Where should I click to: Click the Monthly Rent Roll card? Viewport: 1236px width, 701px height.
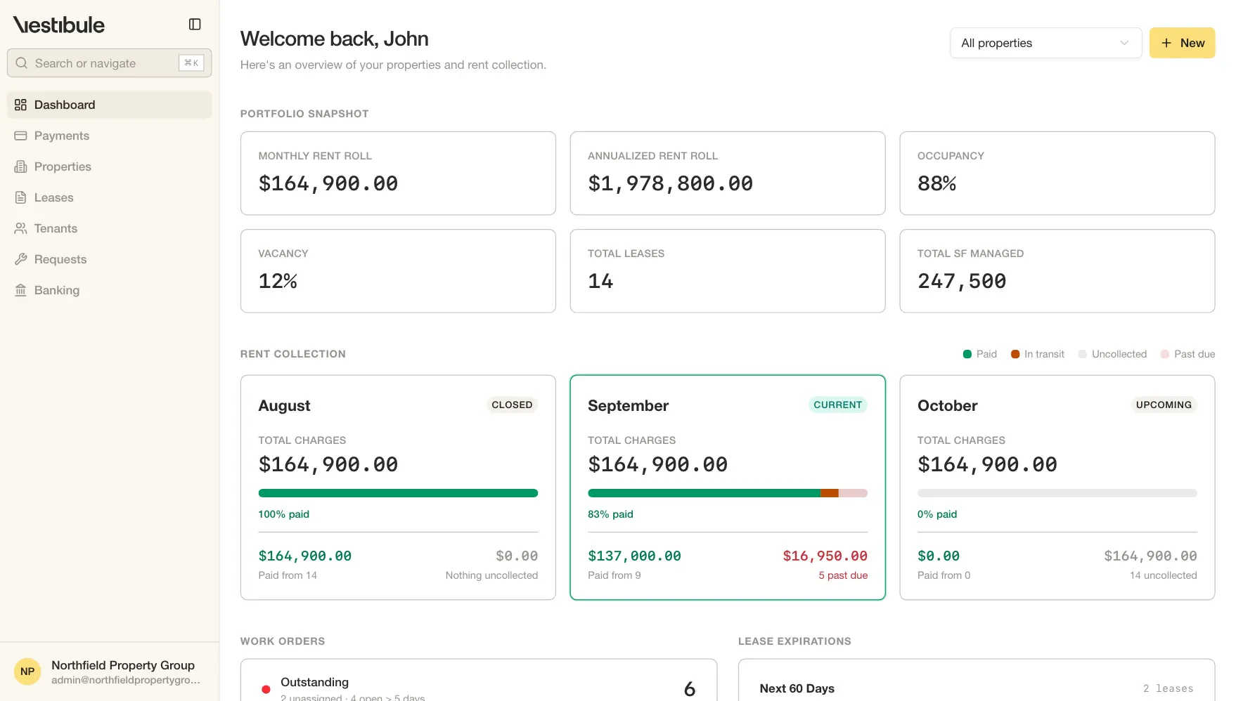click(x=398, y=173)
